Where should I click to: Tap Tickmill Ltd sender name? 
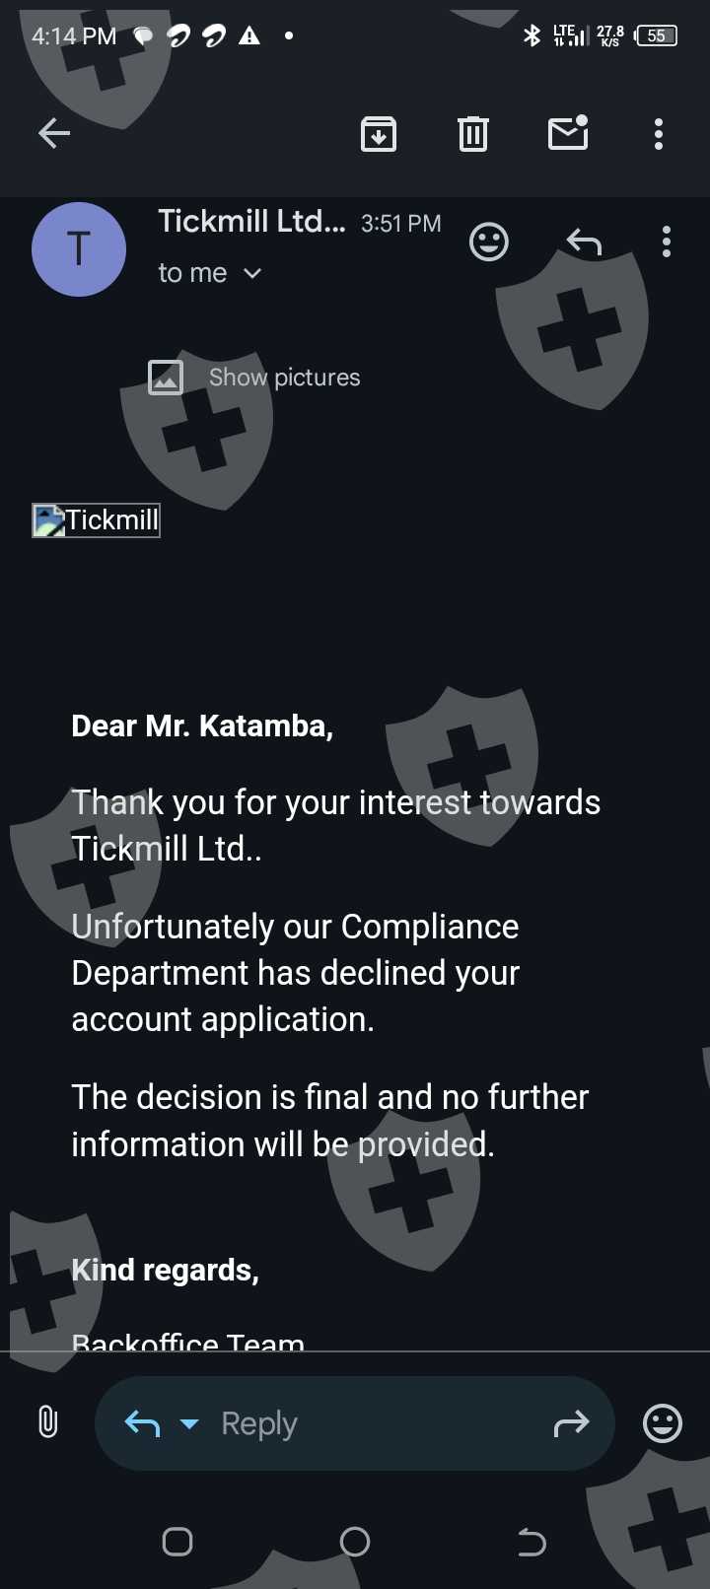(251, 222)
